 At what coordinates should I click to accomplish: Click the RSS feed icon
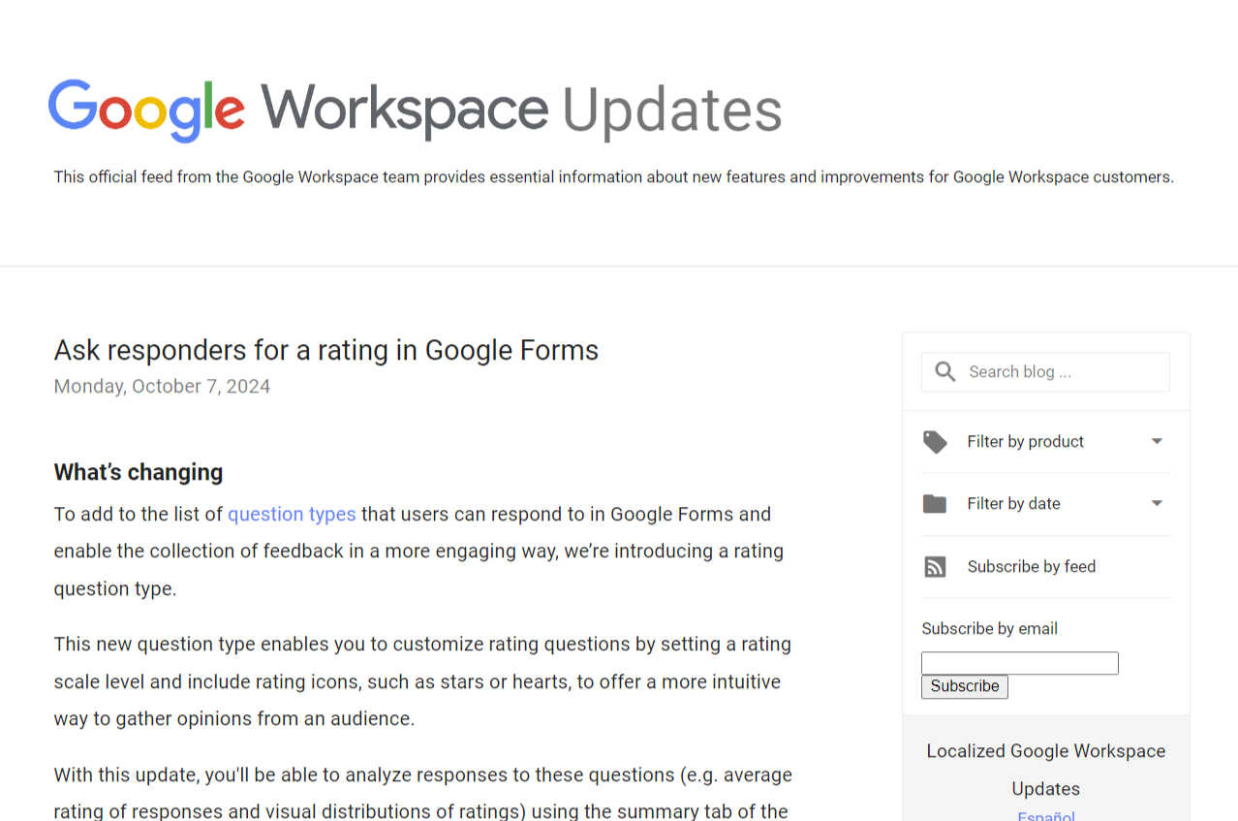coord(935,566)
